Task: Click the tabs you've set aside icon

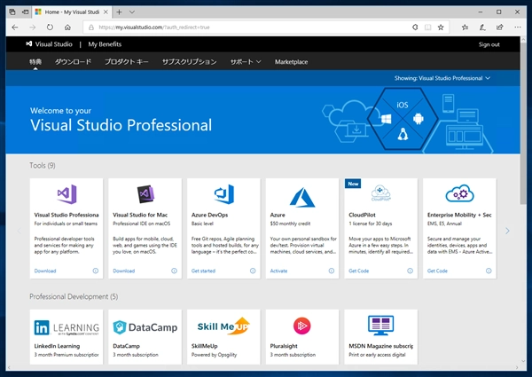Action: [x=12, y=12]
